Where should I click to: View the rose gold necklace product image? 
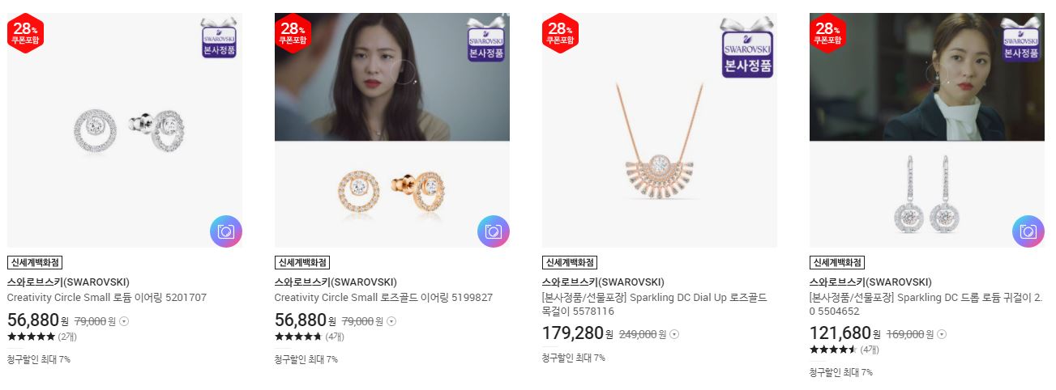pyautogui.click(x=660, y=130)
